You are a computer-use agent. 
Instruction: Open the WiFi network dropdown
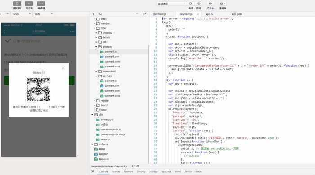(x=43, y=14)
